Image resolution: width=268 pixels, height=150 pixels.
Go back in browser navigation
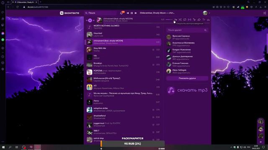pos(8,7)
